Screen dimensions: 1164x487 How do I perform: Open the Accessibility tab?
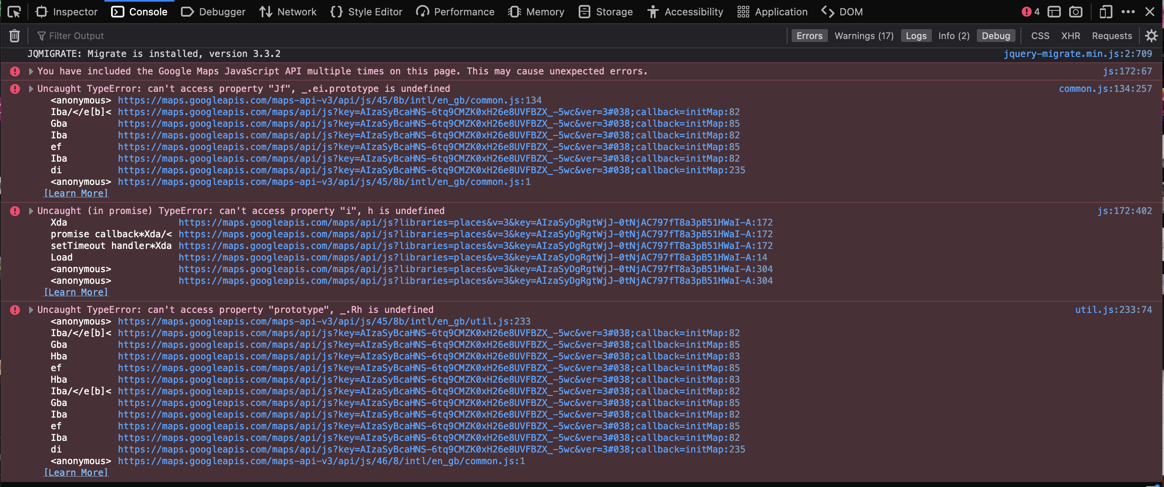(x=685, y=12)
